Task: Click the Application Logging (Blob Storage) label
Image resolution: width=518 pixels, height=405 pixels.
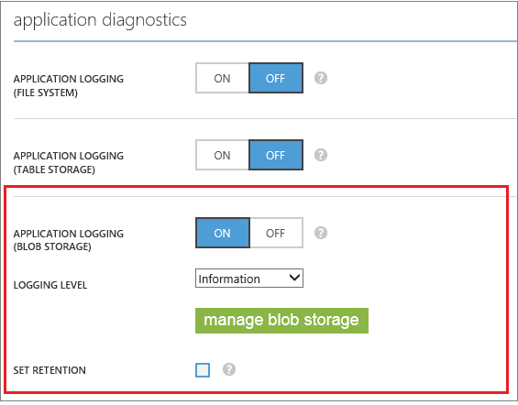Action: (69, 240)
